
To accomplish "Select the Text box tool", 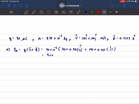I will (71, 12).
